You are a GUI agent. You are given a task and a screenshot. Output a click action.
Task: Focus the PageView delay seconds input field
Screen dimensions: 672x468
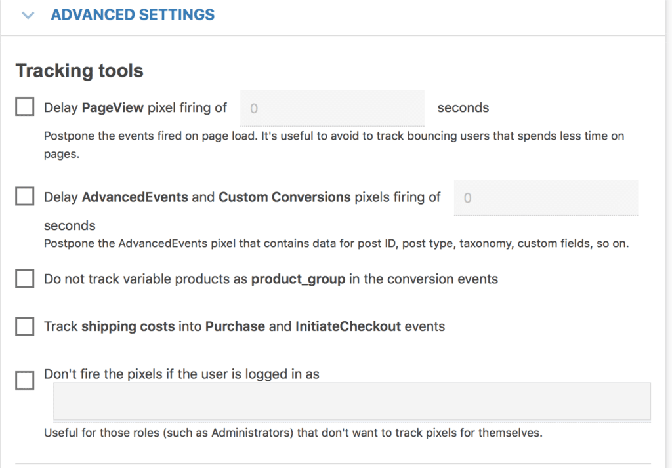point(332,108)
